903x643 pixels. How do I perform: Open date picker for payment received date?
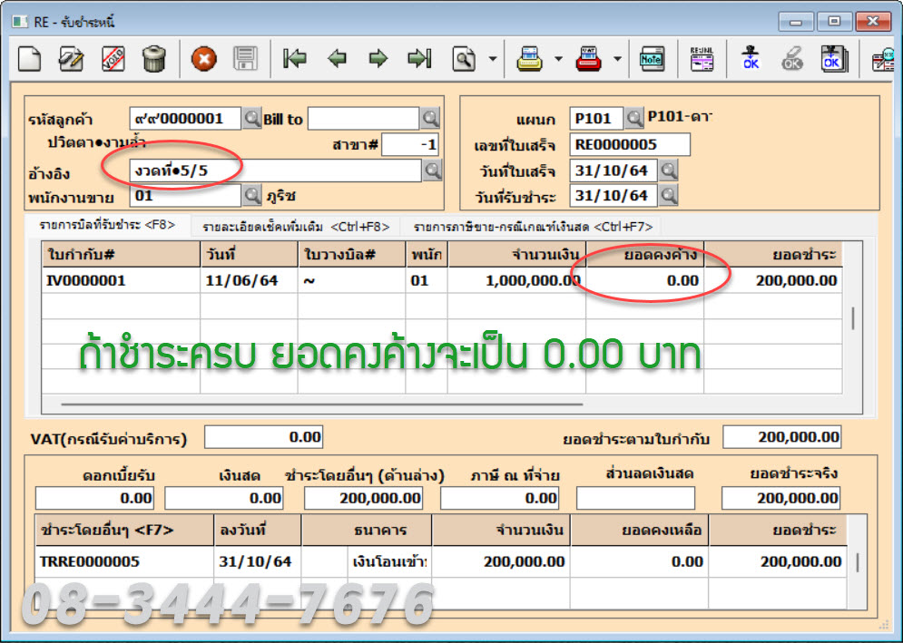coord(668,196)
